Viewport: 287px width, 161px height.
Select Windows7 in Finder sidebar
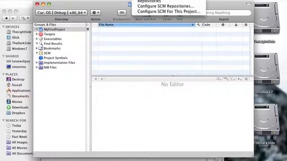17,49
